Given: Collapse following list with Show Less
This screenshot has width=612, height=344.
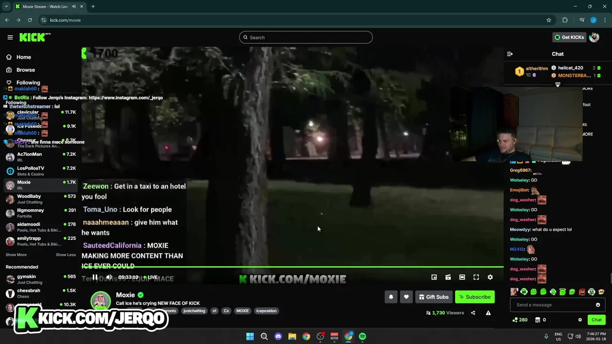Looking at the screenshot, I should tap(66, 255).
